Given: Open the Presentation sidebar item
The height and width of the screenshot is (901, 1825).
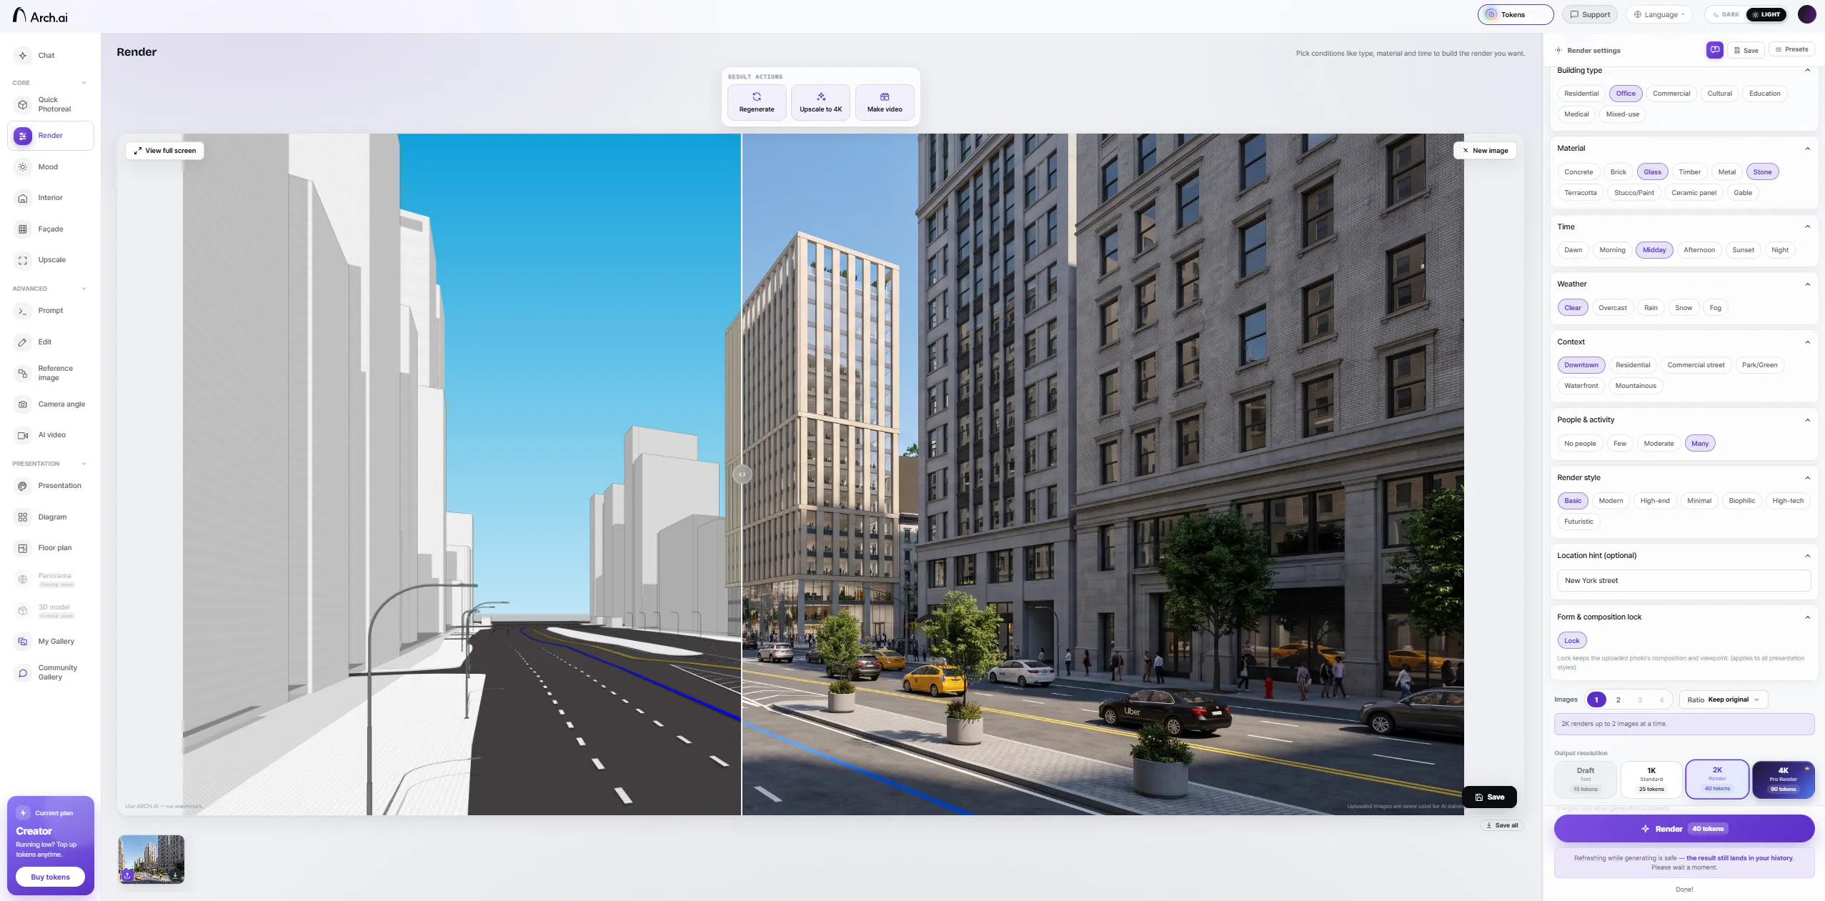Looking at the screenshot, I should point(51,486).
